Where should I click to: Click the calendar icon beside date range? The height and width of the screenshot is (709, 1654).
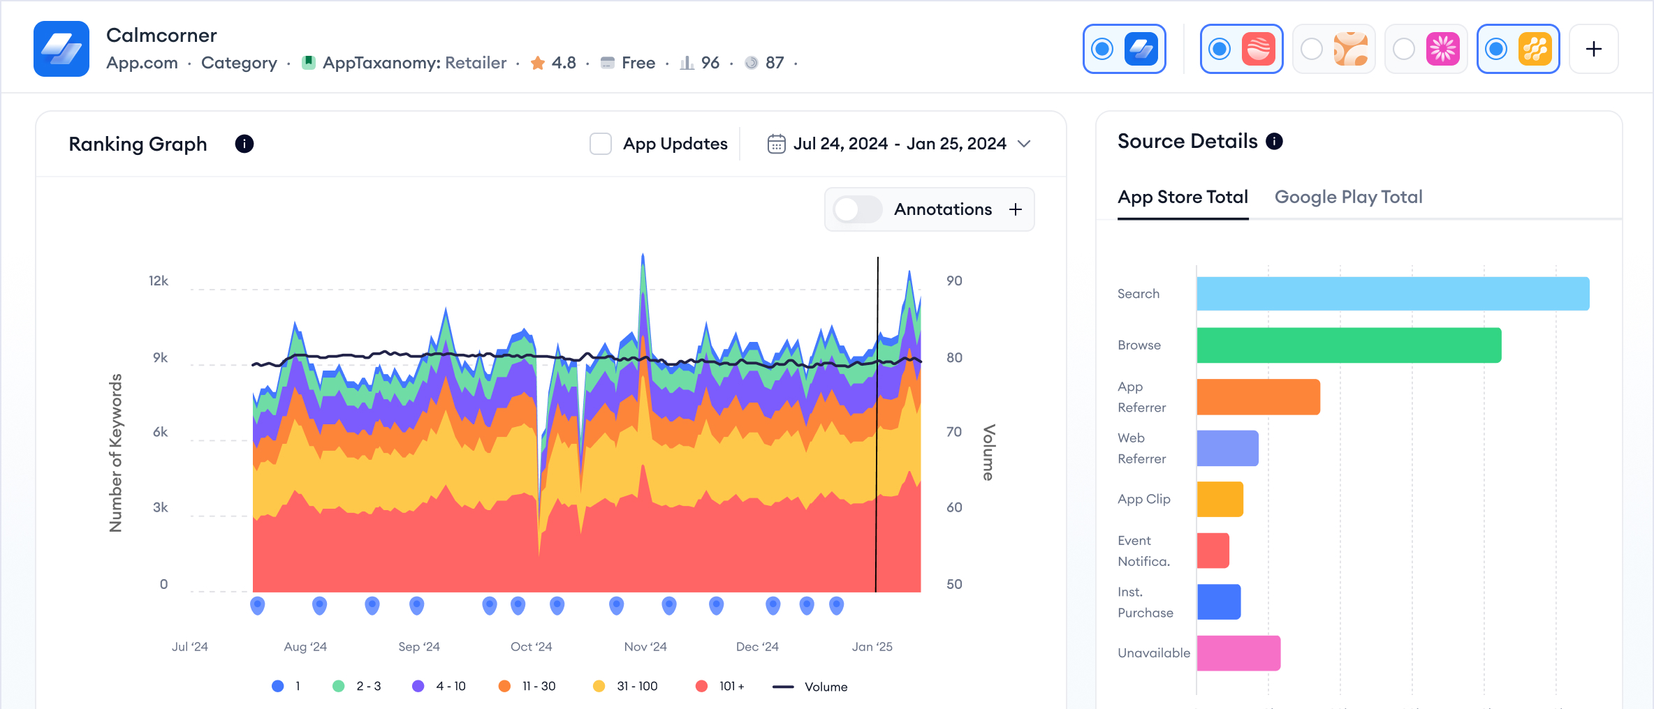click(776, 144)
